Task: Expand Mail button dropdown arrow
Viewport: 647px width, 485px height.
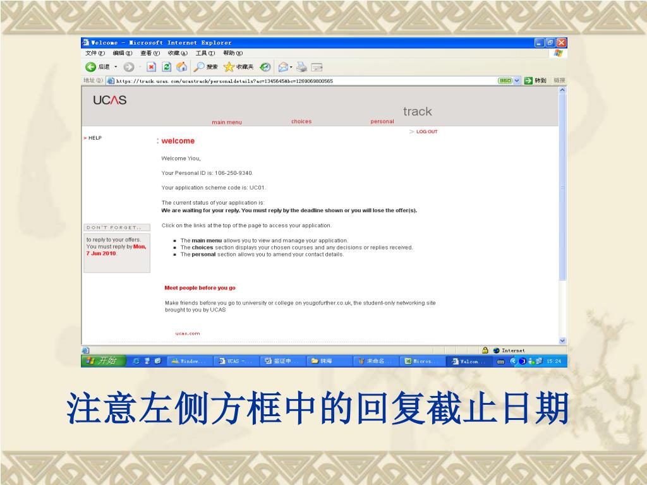Action: point(291,67)
